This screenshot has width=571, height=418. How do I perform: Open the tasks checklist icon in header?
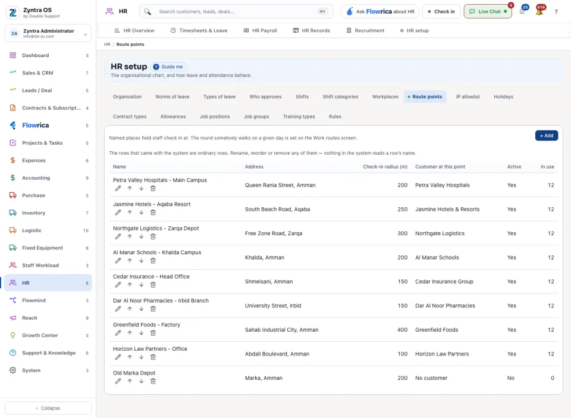(x=522, y=11)
